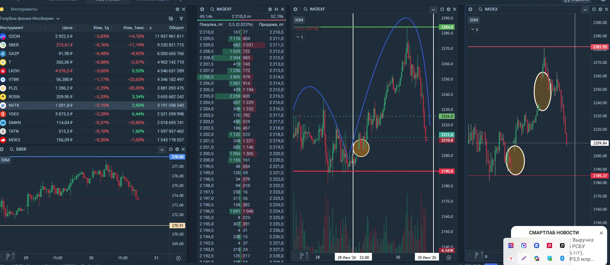Click the chart reset target icon under IMOEXF chart
The image size is (610, 265).
point(449,257)
